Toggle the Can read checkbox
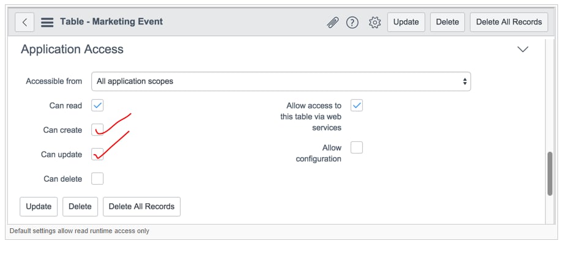Image resolution: width=574 pixels, height=257 pixels. [97, 105]
